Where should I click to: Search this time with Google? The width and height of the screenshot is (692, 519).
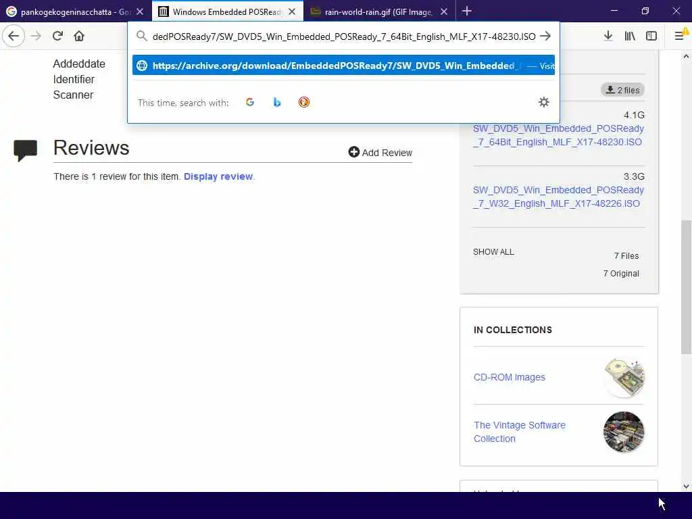[250, 103]
